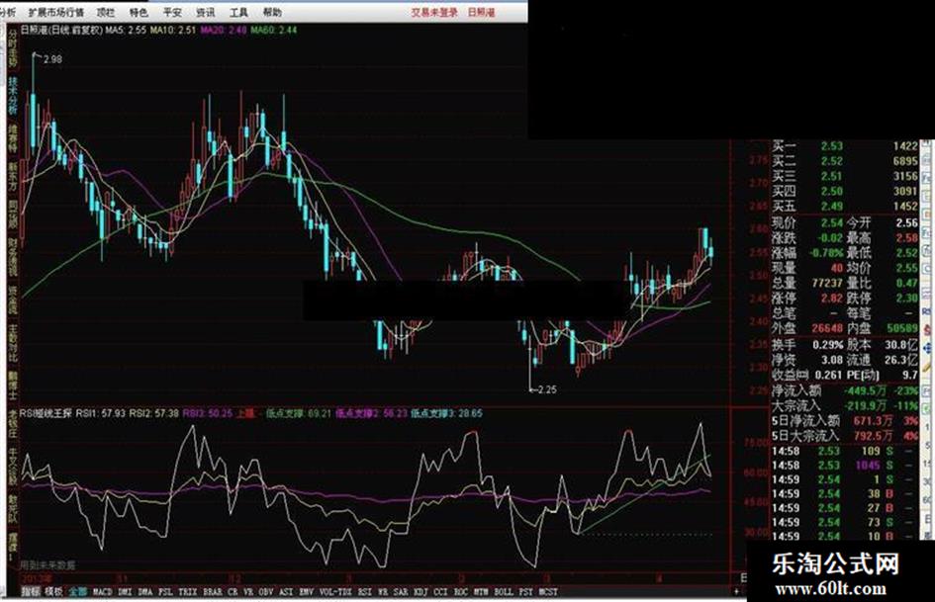Click the 现价 2.54 value
This screenshot has width=935, height=602.
coord(832,223)
